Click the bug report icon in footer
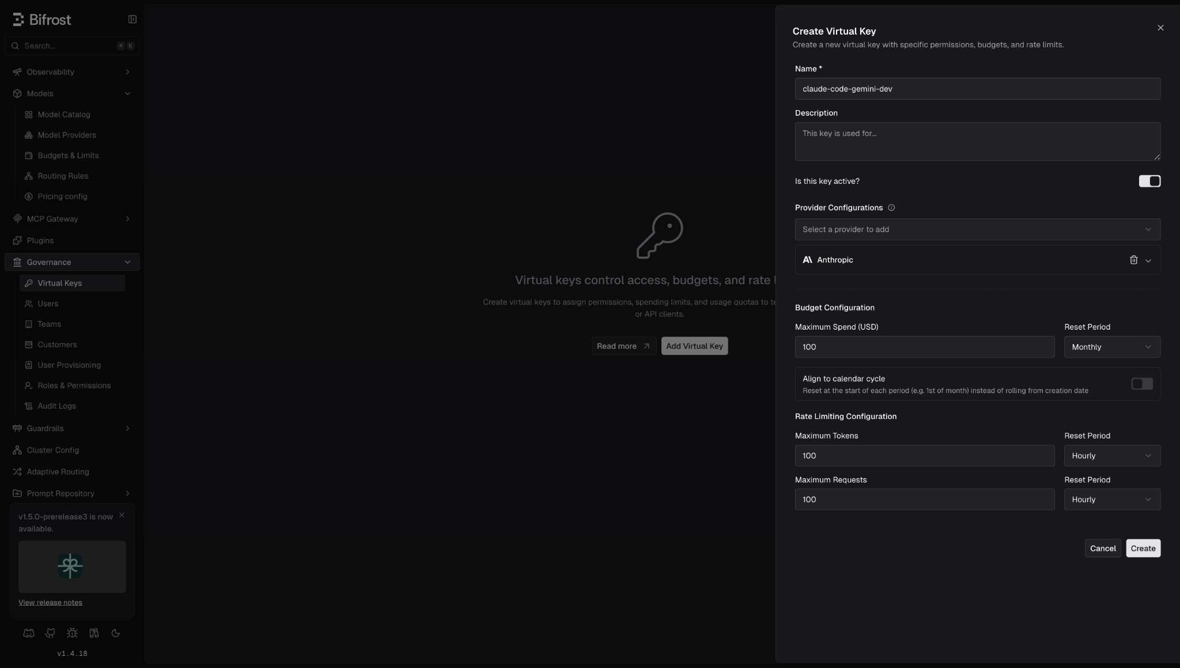 [72, 633]
